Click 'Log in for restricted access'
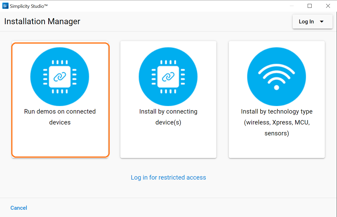Image resolution: width=337 pixels, height=217 pixels. pos(168,177)
